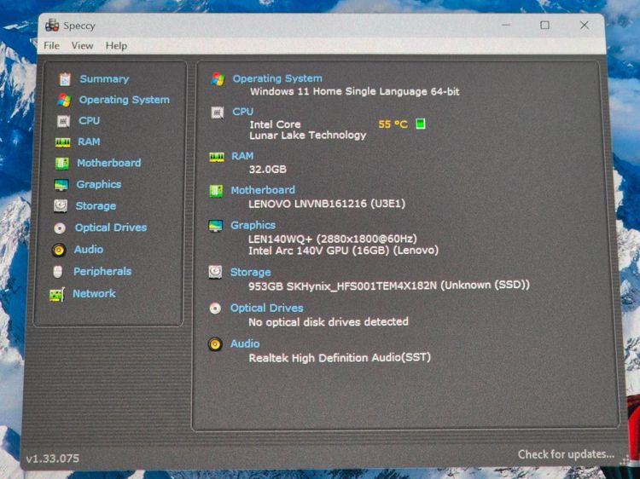Minimize the Speccy window

coord(506,26)
